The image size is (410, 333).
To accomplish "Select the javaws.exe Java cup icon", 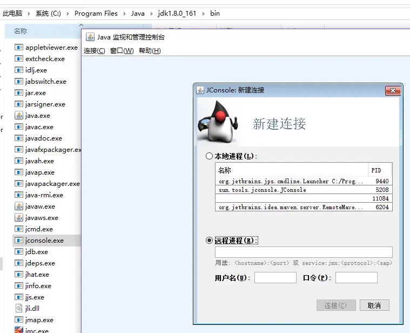I will tap(19, 218).
